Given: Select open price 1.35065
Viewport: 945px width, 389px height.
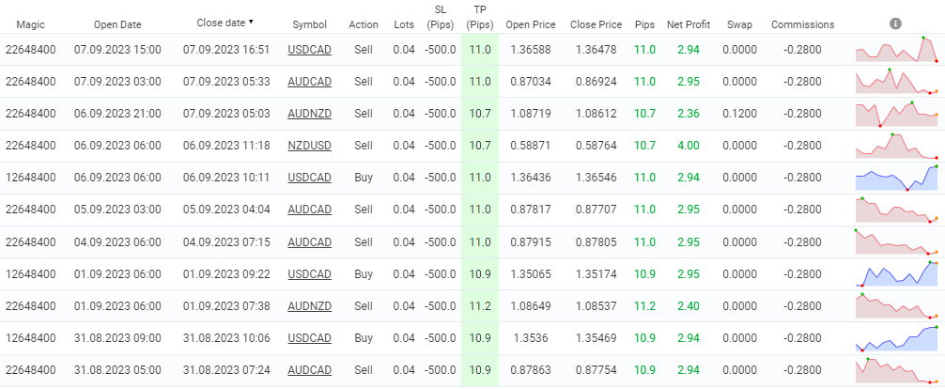Looking at the screenshot, I should 531,273.
